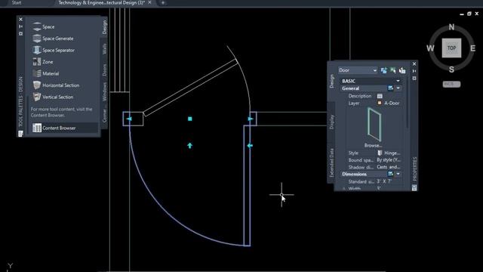Open Tool Palettes bottom-left palette menu icon

(20, 134)
